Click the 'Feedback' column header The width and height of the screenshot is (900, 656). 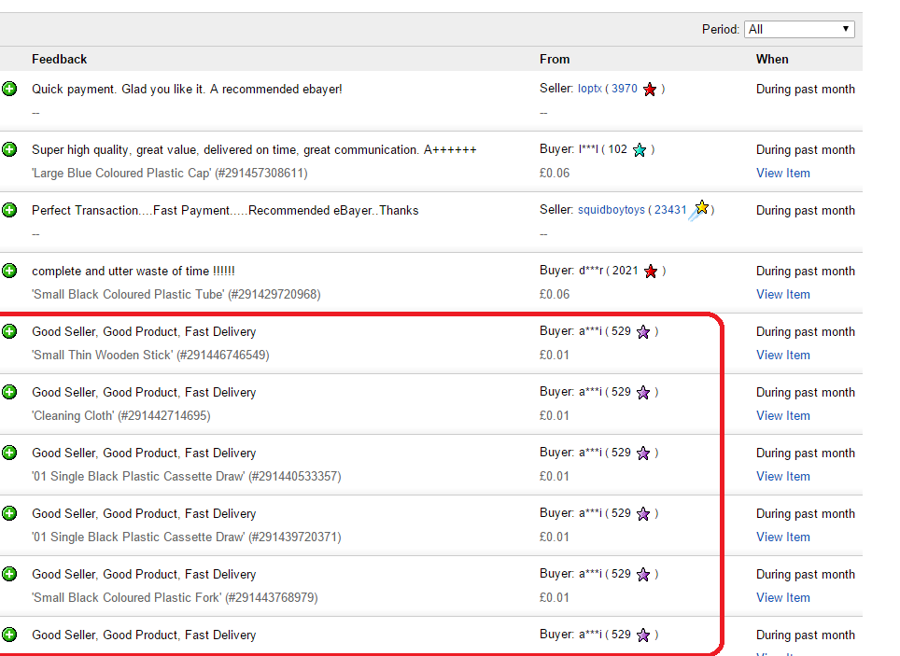(59, 59)
